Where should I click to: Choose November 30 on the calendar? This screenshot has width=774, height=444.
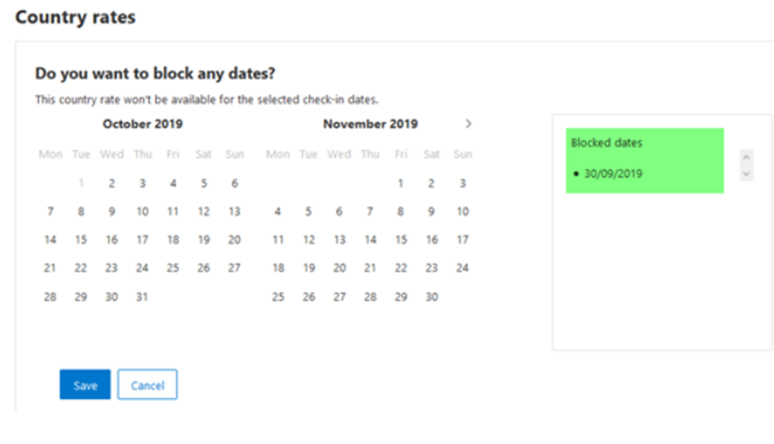pos(431,297)
